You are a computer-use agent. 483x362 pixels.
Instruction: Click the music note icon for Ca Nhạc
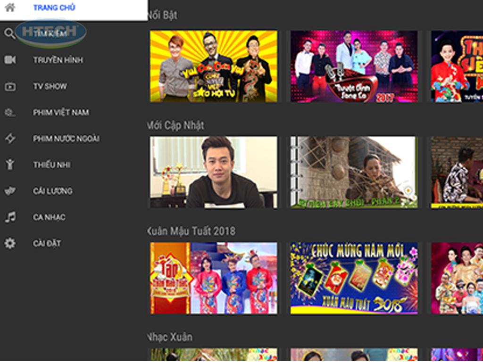pyautogui.click(x=10, y=217)
